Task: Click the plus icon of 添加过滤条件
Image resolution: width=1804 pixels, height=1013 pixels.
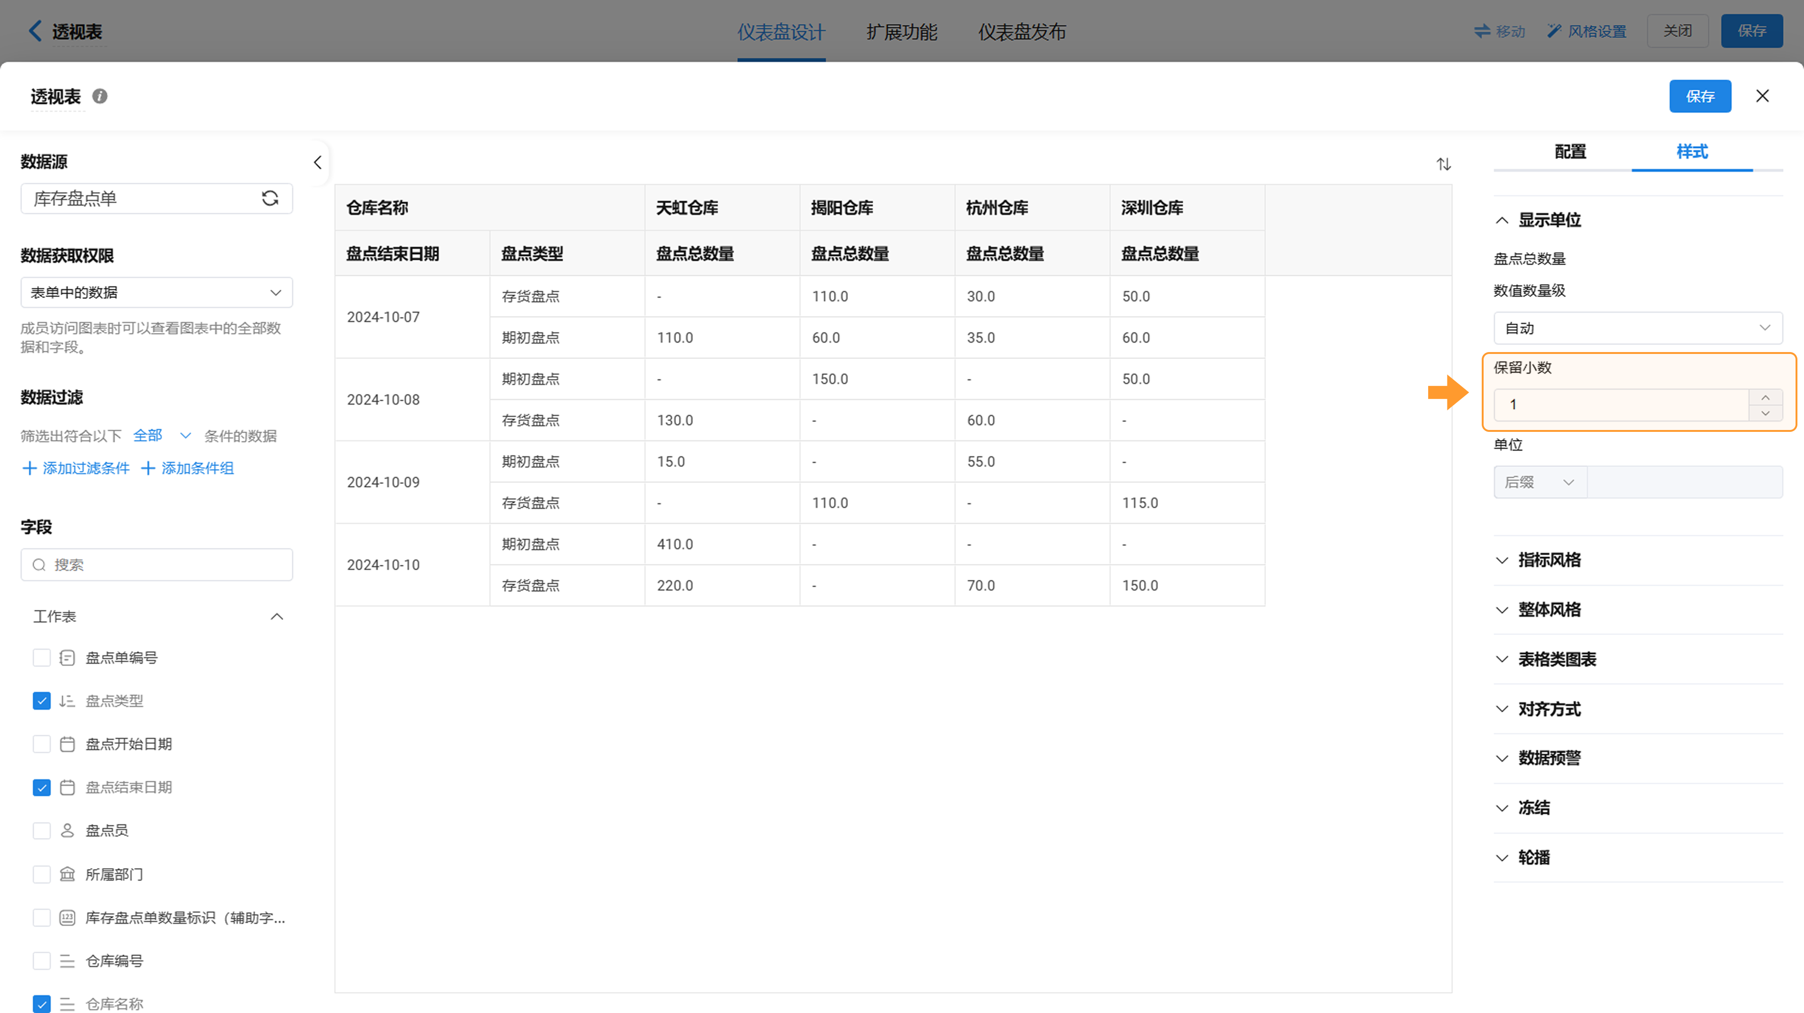Action: point(30,468)
